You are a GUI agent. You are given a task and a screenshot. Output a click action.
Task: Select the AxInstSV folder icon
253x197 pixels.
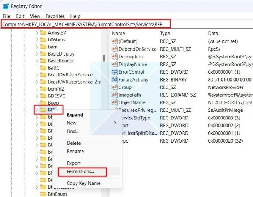coord(43,33)
